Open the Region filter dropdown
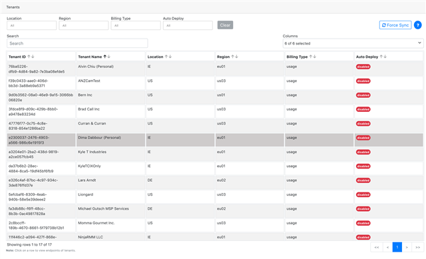This screenshot has height=259, width=426. pyautogui.click(x=84, y=25)
